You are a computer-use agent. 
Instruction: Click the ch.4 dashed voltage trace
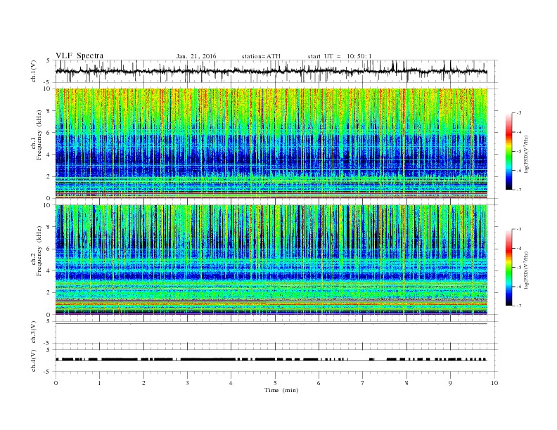coord(271,360)
